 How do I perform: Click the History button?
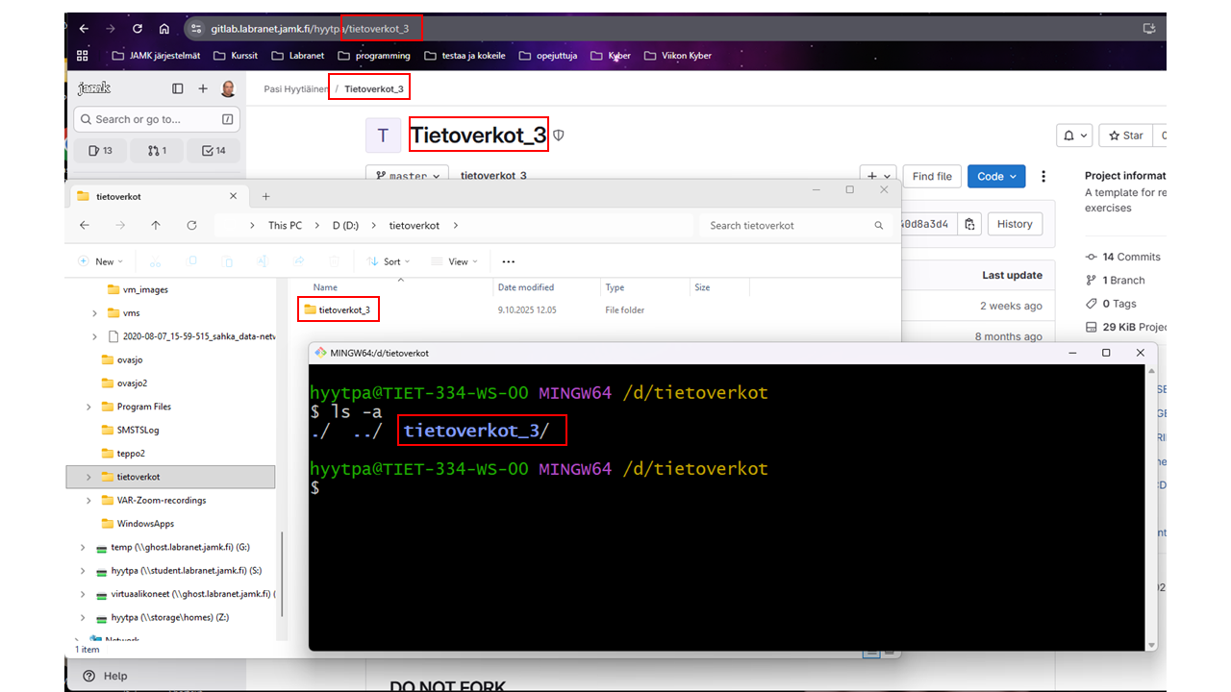[1014, 224]
